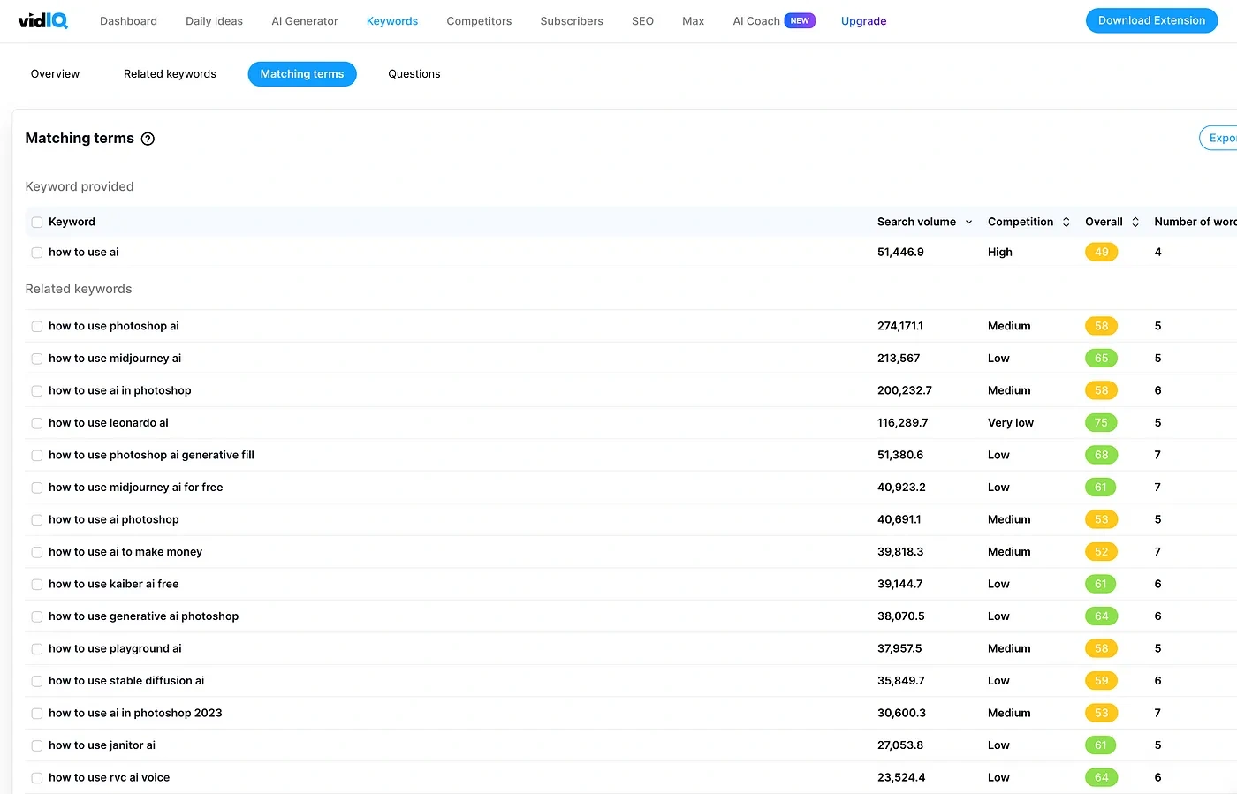This screenshot has width=1237, height=794.
Task: Open the Dashboard menu item
Action: tap(128, 20)
